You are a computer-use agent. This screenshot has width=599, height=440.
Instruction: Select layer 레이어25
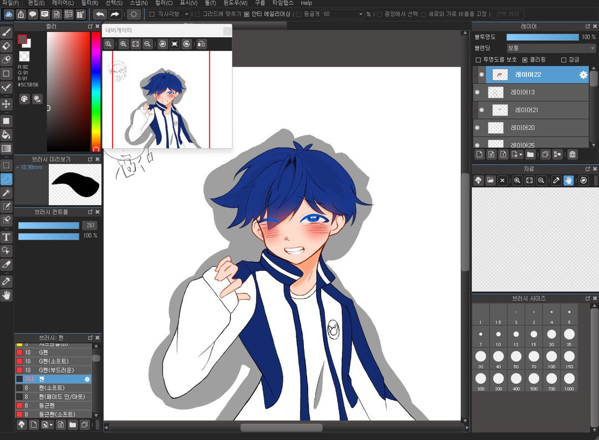(x=531, y=144)
